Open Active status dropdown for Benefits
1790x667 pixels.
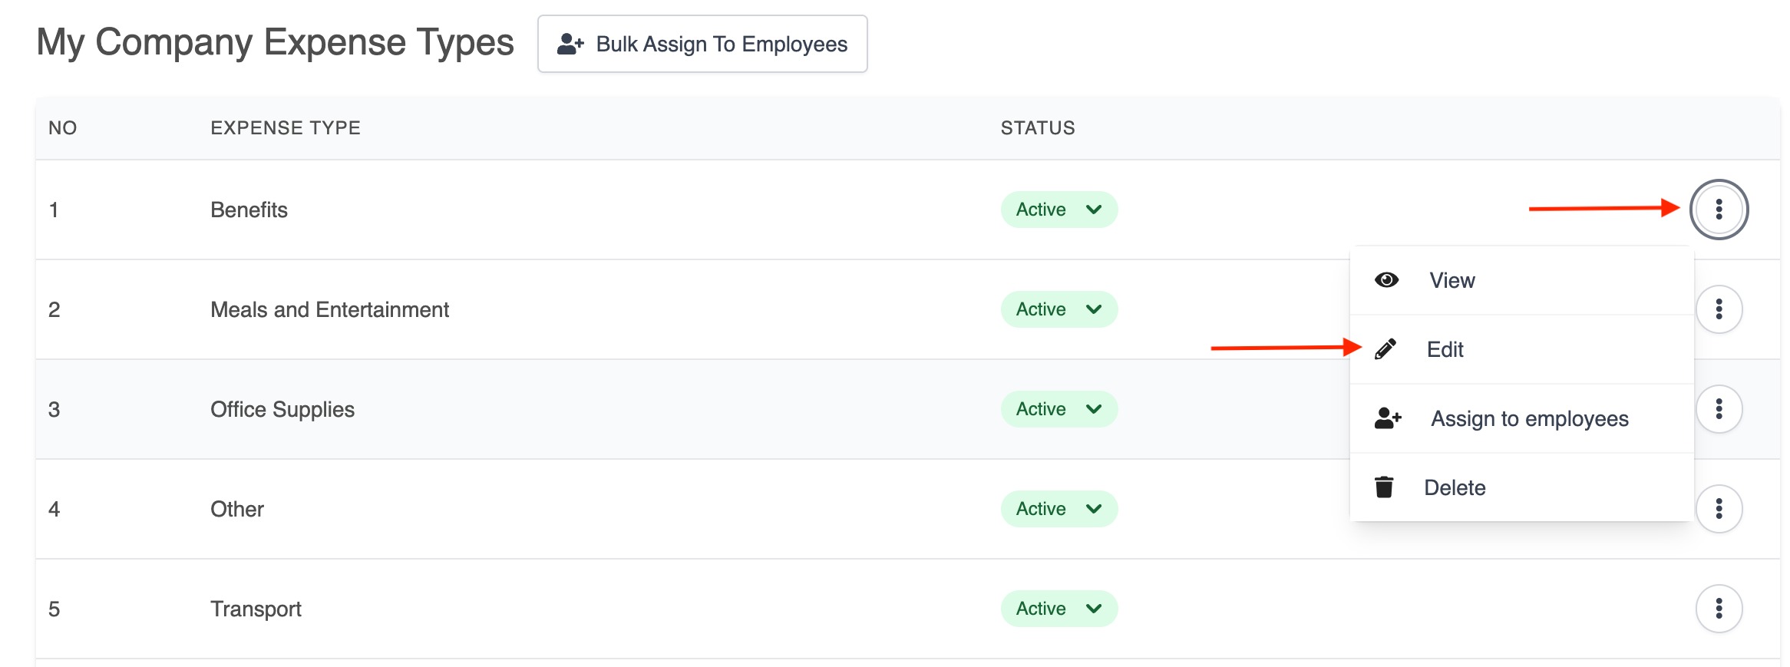coord(1058,210)
